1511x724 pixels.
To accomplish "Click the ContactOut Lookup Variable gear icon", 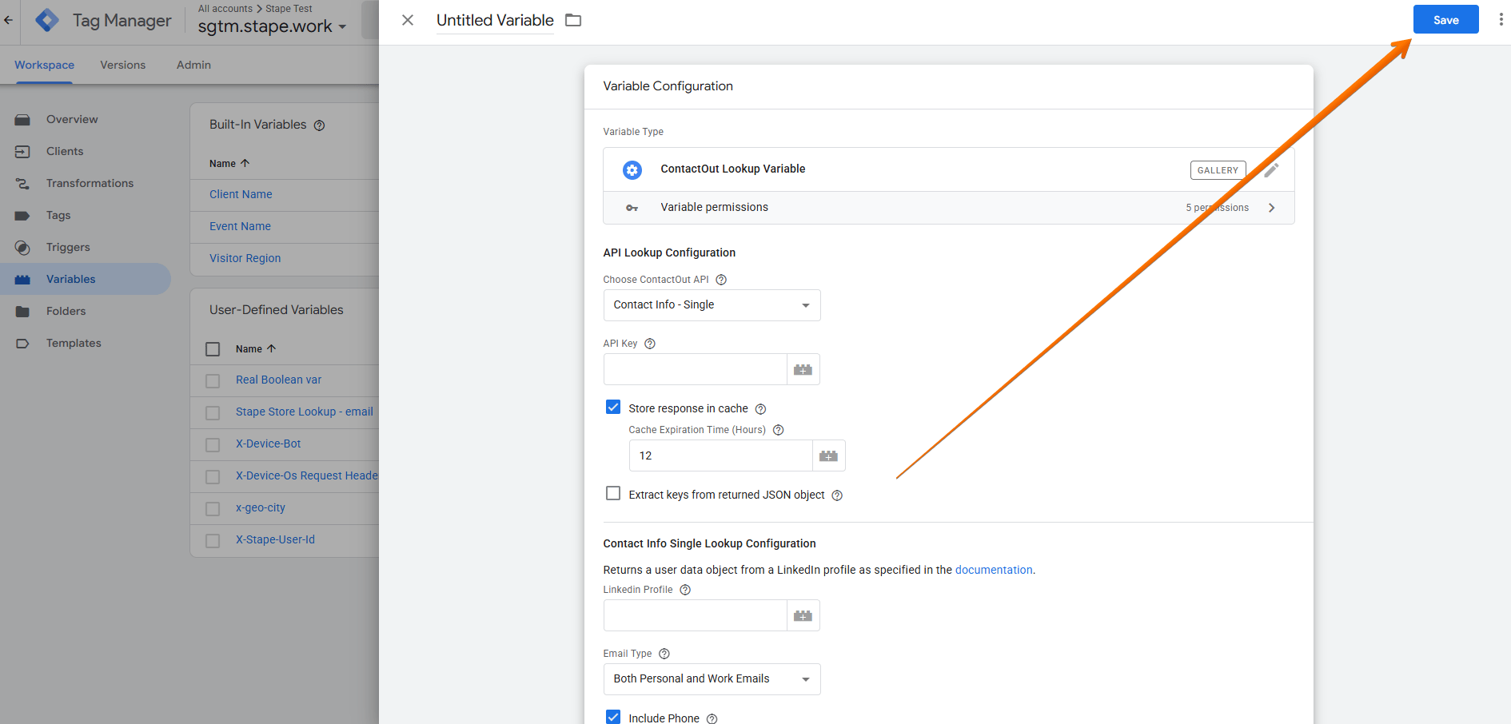I will pos(632,169).
